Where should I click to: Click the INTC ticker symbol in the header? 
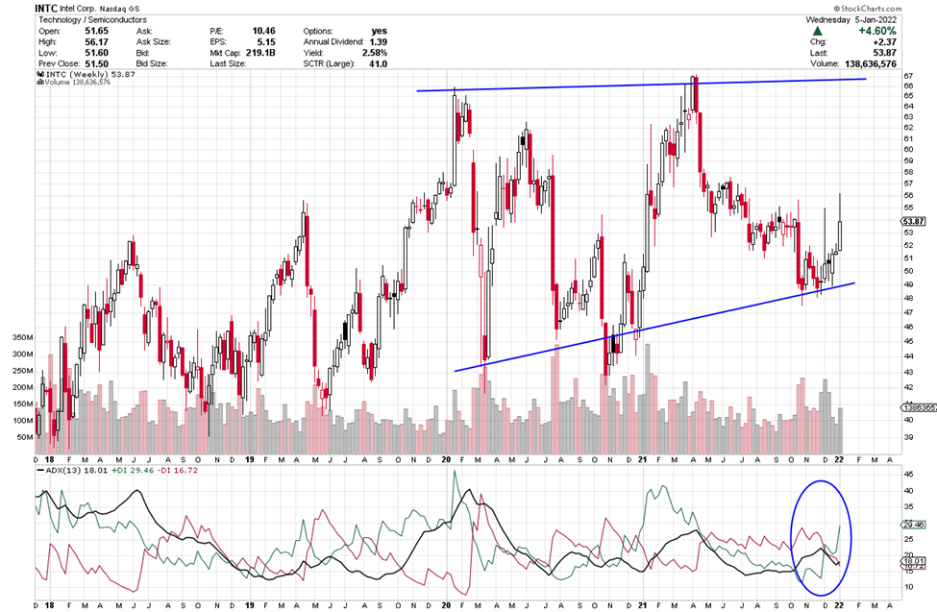pos(45,9)
